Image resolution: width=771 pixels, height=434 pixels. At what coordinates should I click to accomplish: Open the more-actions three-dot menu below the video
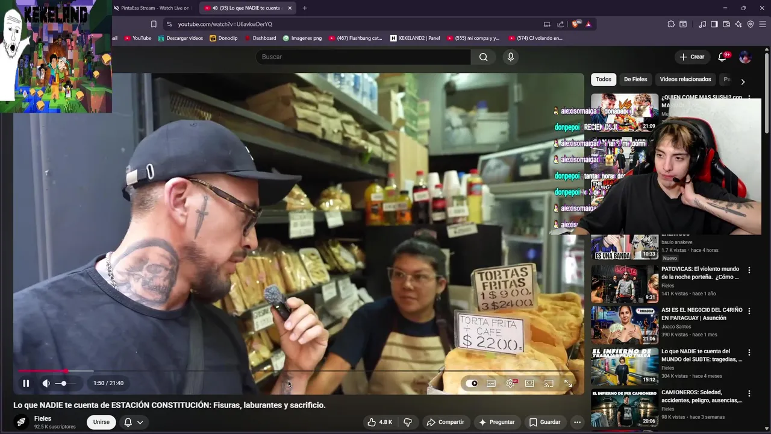point(577,422)
